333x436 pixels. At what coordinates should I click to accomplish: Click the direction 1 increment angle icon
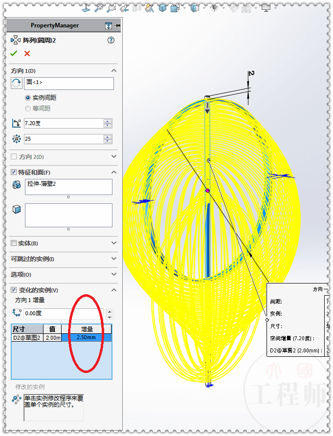tap(17, 313)
